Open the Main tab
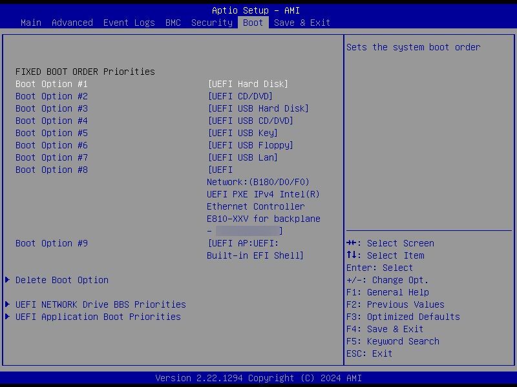 click(30, 23)
